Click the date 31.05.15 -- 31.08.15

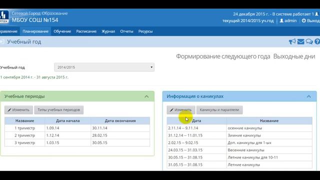click(185, 165)
